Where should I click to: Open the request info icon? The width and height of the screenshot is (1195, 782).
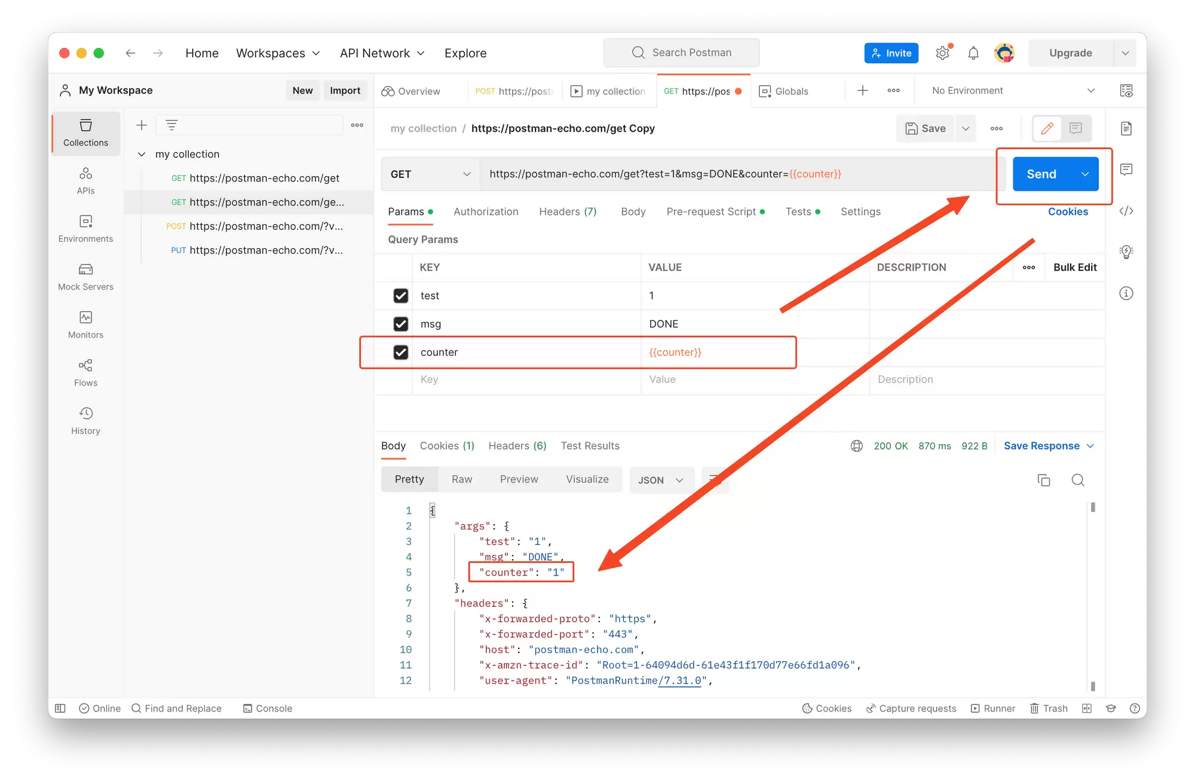[1126, 293]
